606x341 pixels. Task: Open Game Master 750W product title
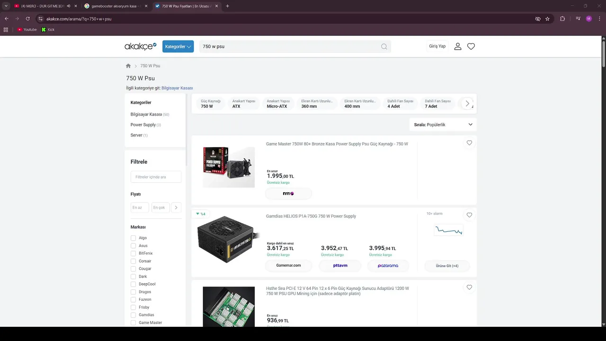click(337, 144)
